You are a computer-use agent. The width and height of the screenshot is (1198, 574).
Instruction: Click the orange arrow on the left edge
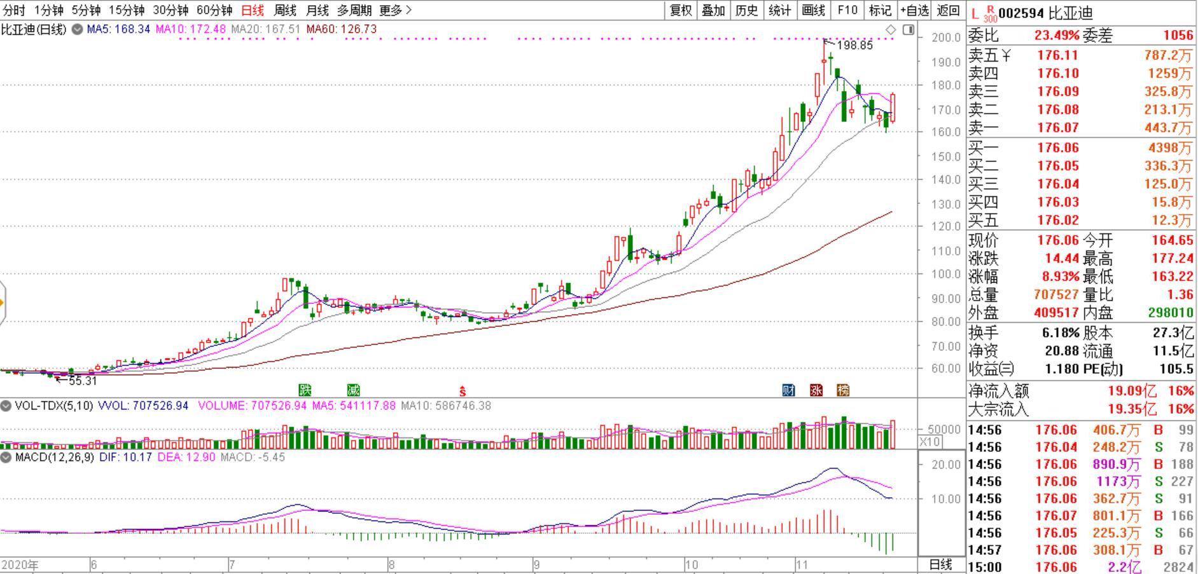[3, 303]
